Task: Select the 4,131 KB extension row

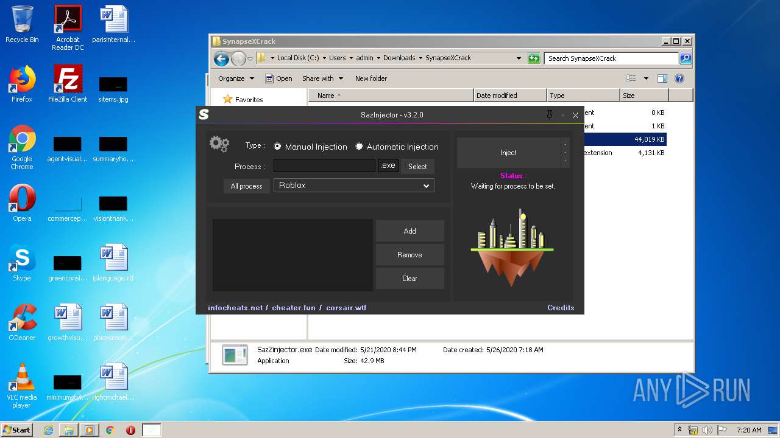Action: coord(625,153)
